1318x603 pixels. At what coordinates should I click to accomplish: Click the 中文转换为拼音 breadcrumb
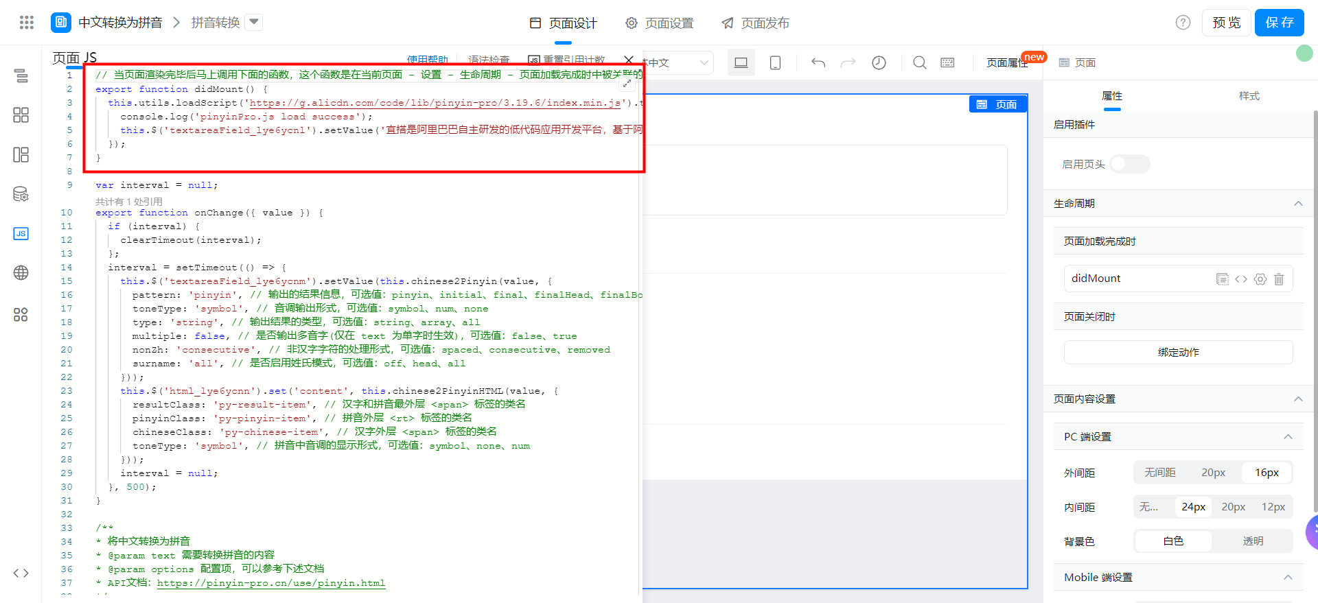coord(120,23)
